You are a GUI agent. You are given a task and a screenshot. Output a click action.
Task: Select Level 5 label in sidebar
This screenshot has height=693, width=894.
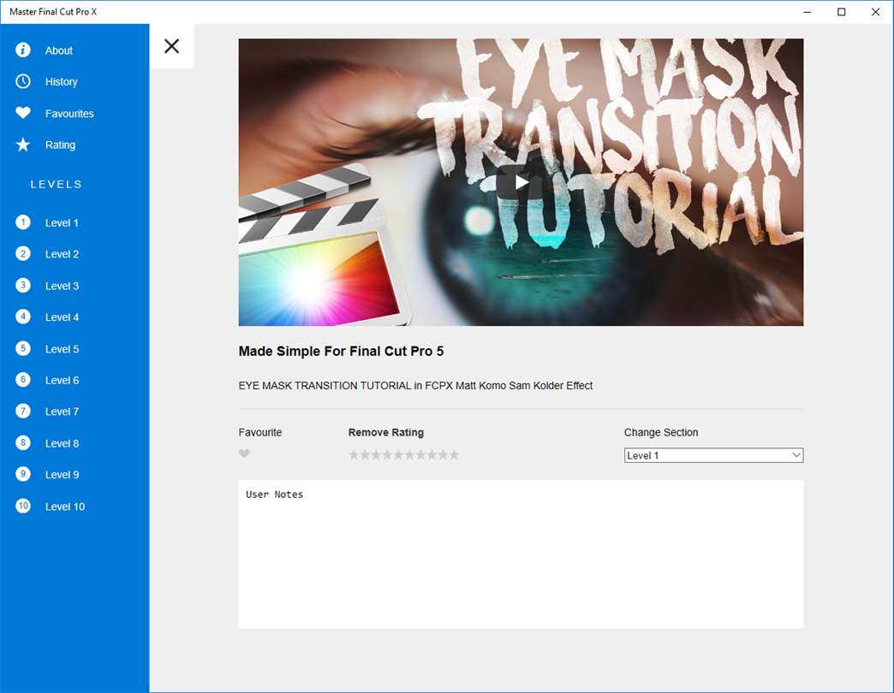click(x=63, y=349)
